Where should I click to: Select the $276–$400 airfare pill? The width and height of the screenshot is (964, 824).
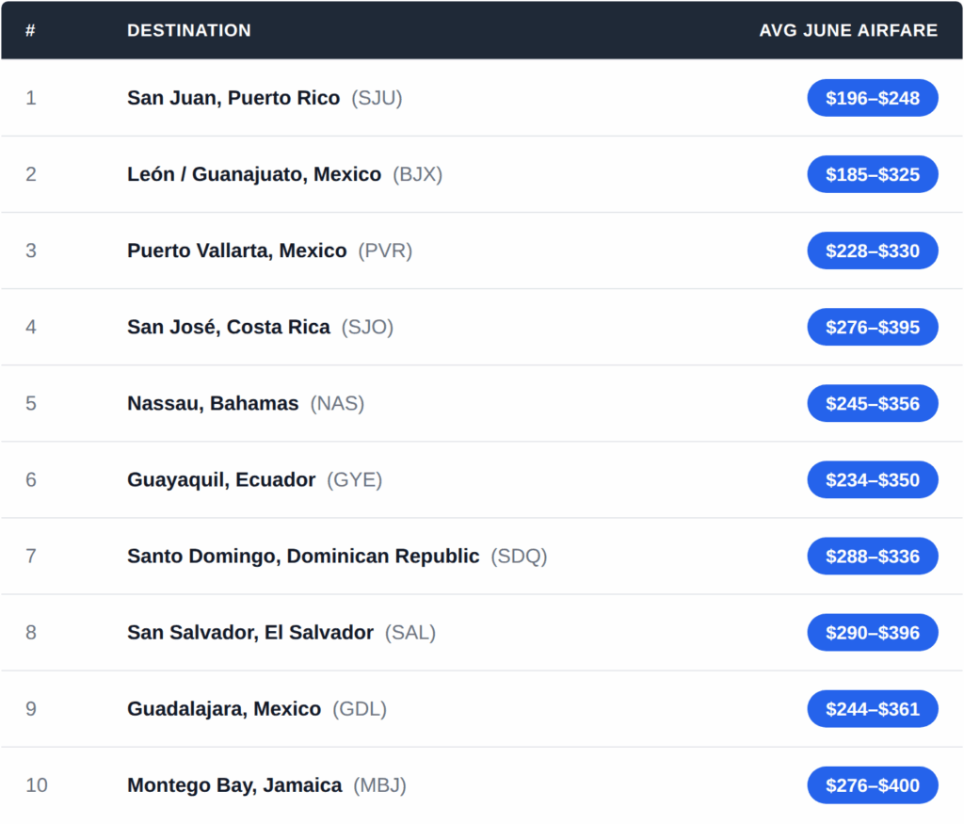coord(873,784)
